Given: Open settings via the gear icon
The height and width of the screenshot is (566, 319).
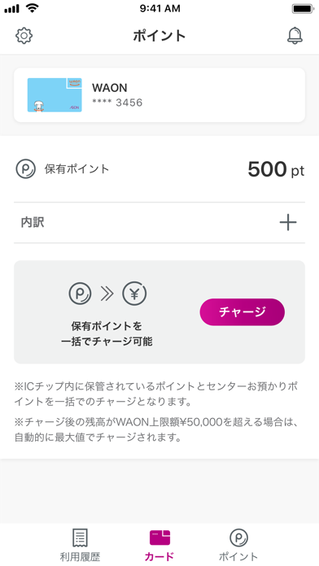Looking at the screenshot, I should click(x=24, y=36).
